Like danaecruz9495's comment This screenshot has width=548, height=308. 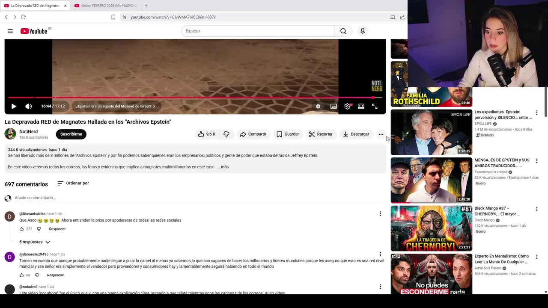(x=21, y=275)
